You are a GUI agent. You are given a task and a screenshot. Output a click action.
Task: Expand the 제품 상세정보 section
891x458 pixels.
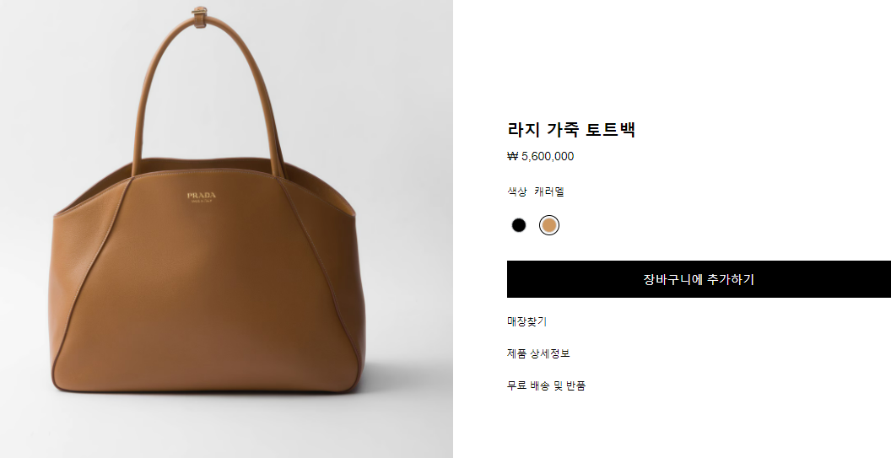pos(538,353)
